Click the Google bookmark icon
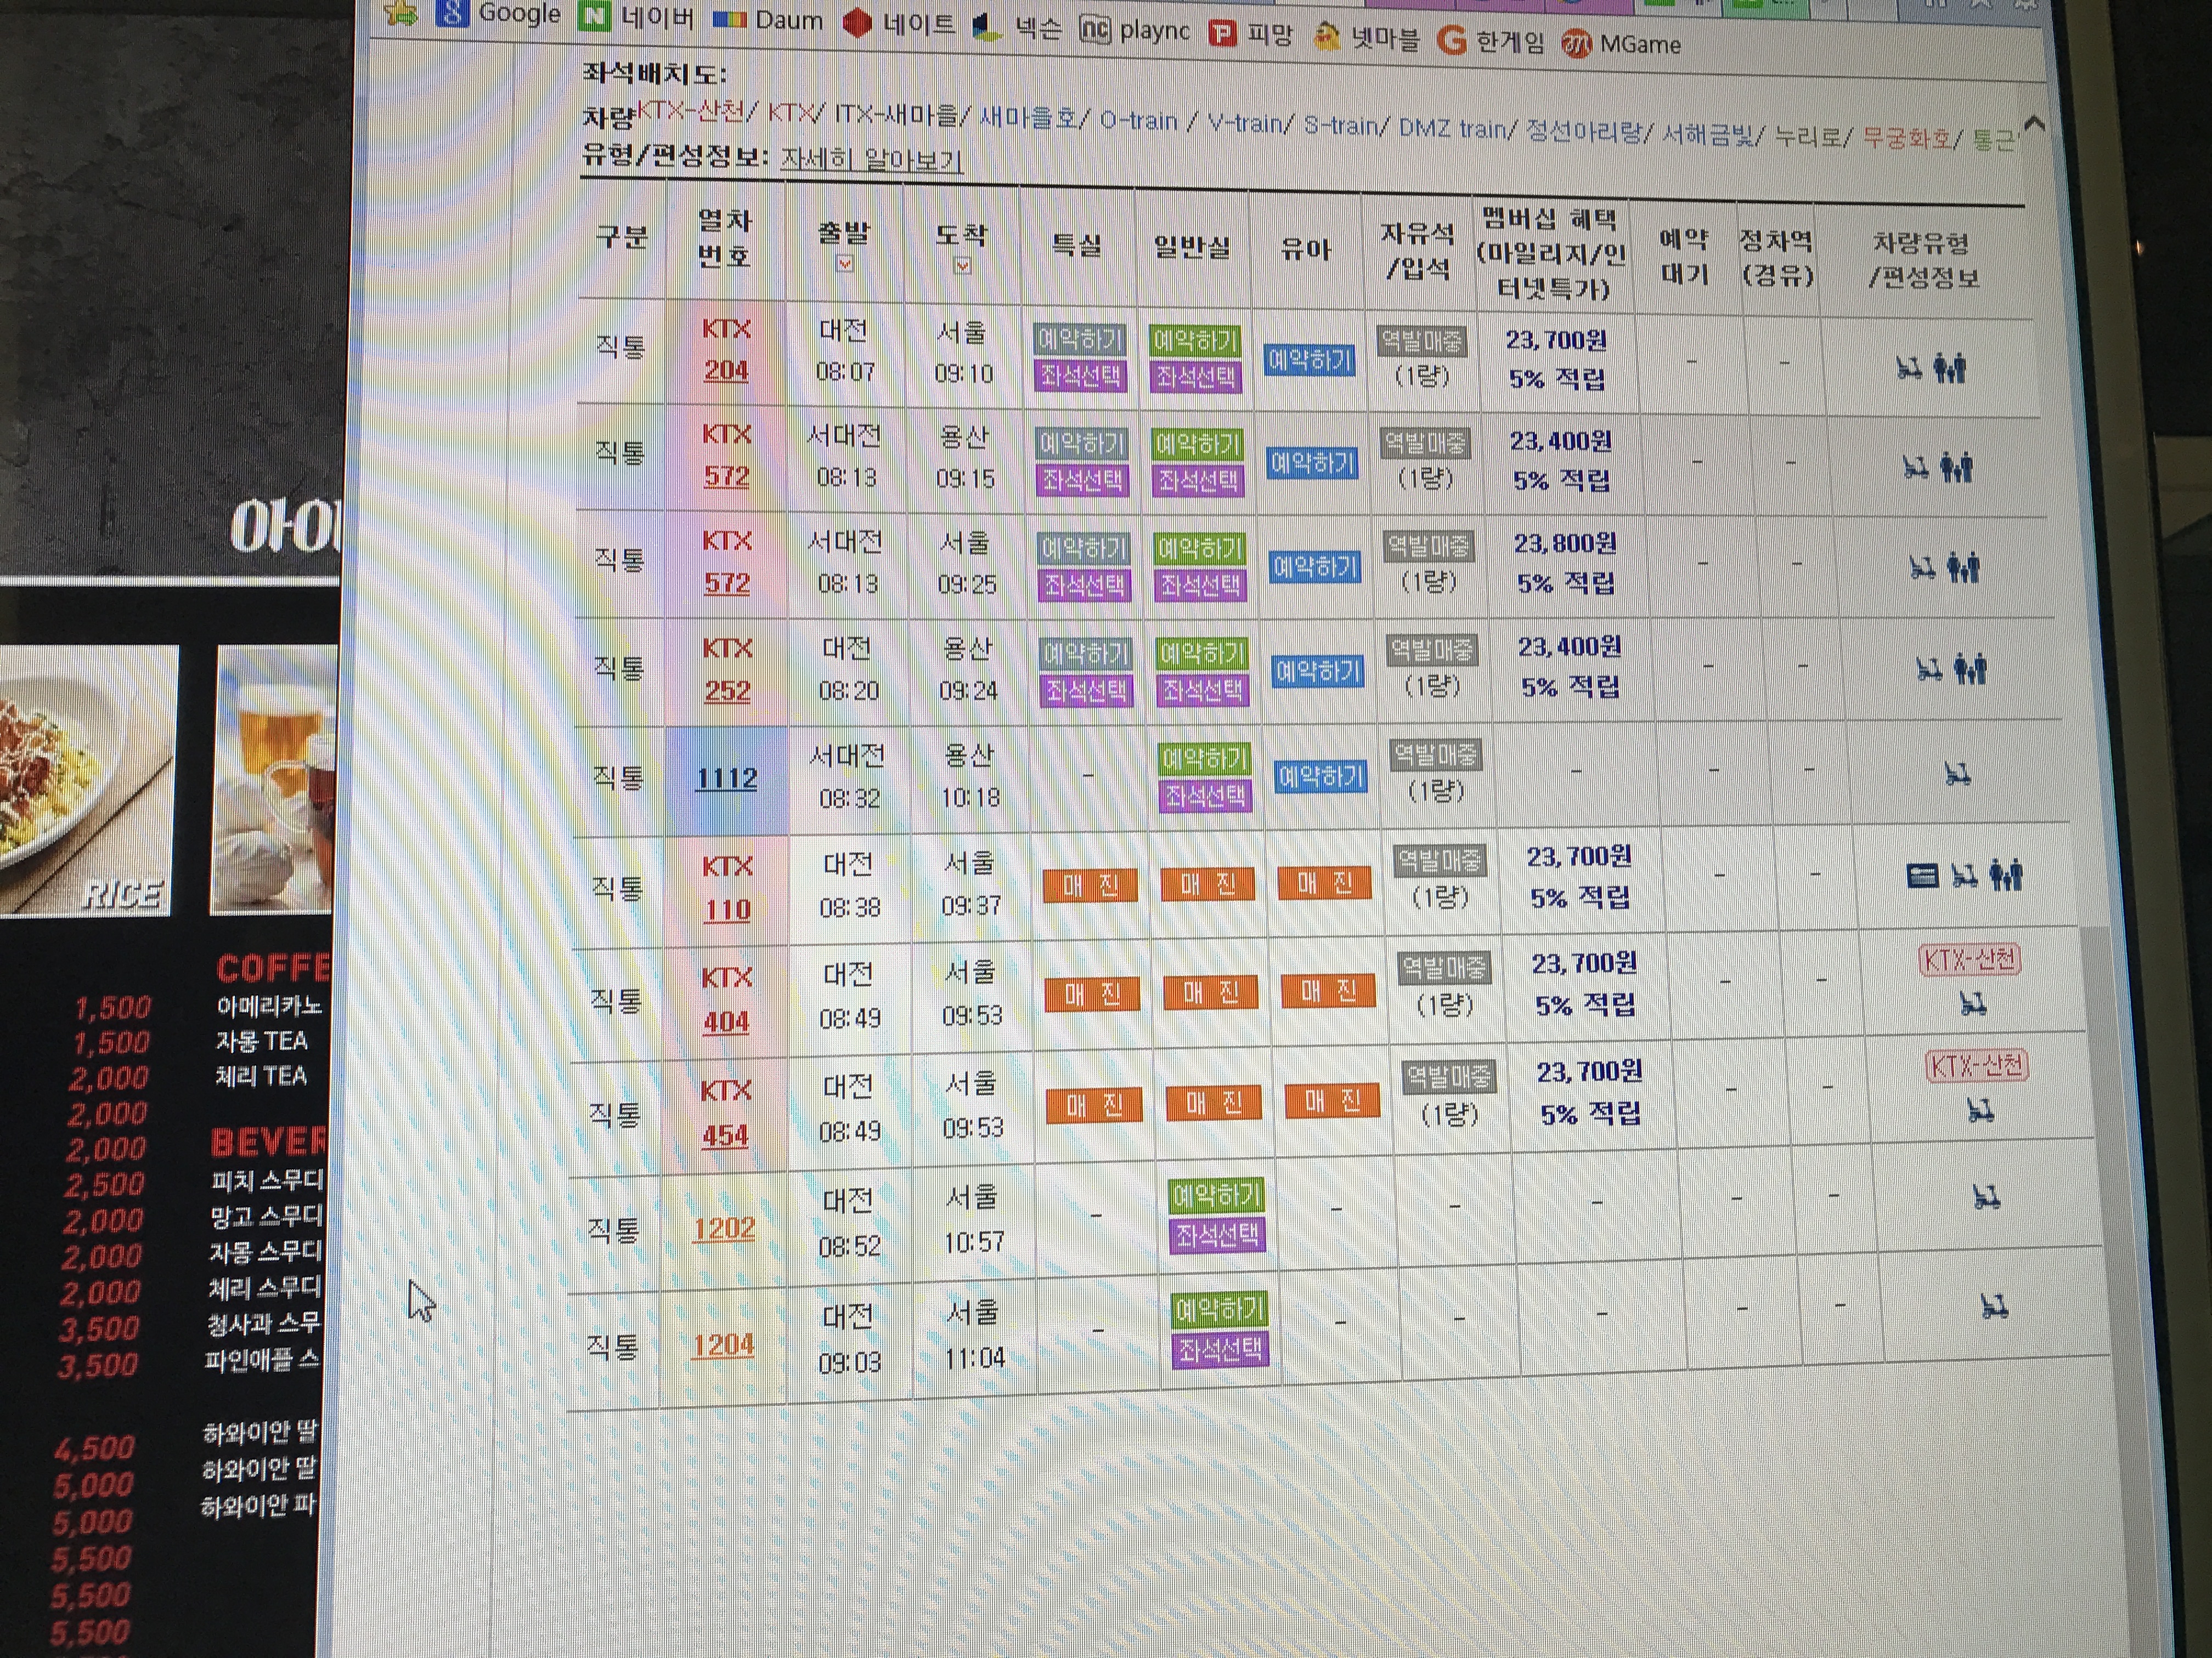 point(452,13)
